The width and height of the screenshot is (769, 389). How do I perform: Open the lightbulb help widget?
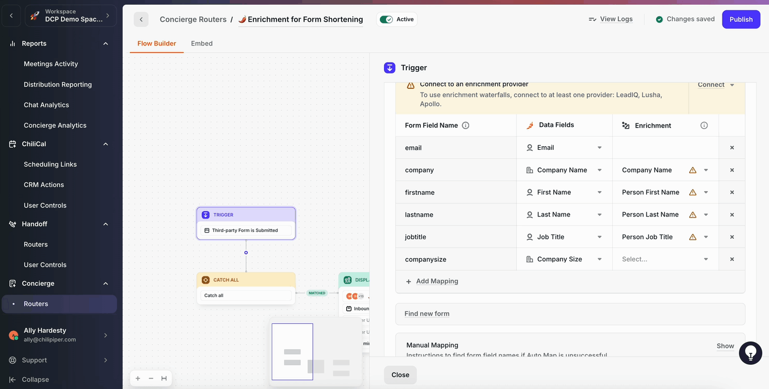point(750,353)
